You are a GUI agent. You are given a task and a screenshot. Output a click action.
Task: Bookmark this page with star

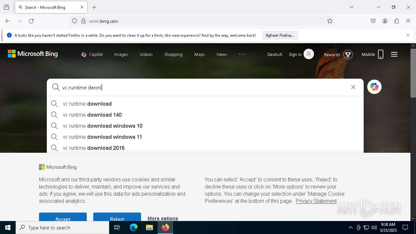coord(330,21)
